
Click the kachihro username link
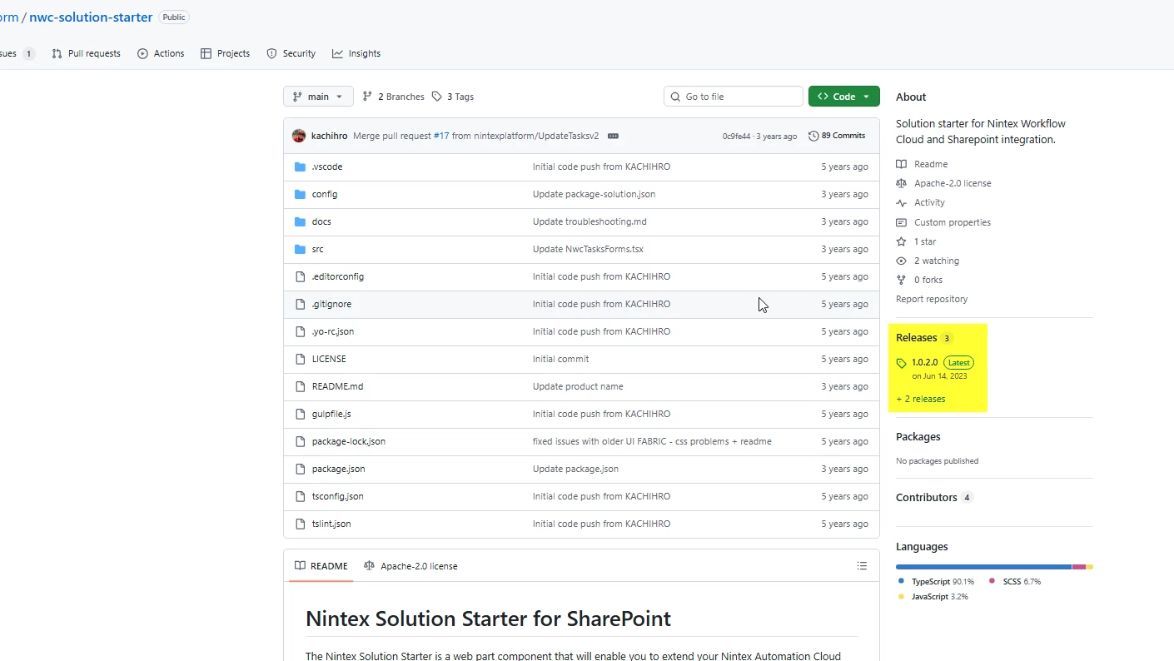click(x=329, y=136)
